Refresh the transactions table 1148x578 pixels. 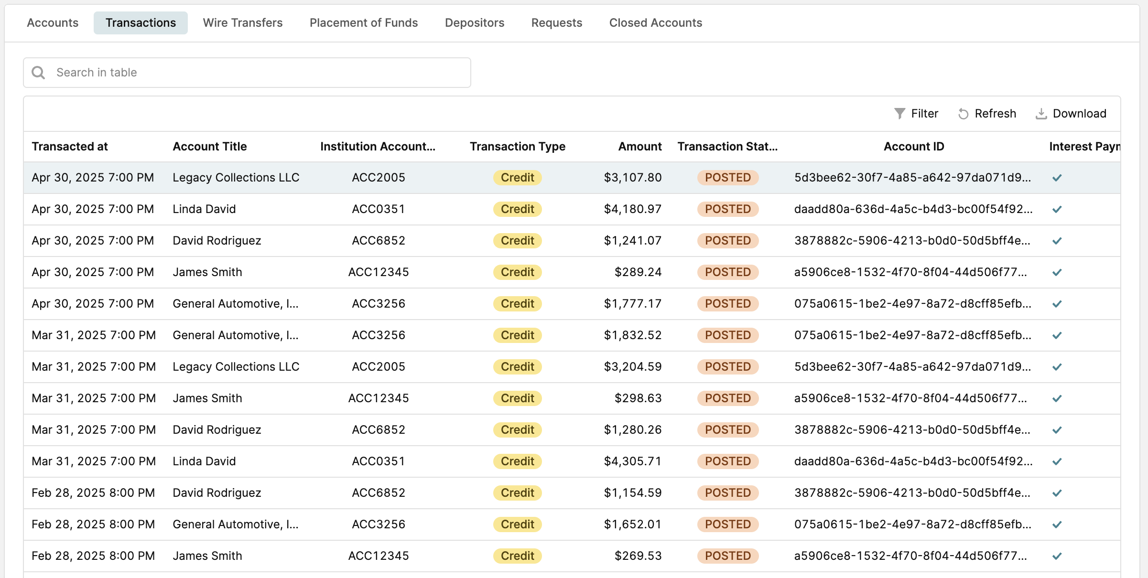click(987, 114)
